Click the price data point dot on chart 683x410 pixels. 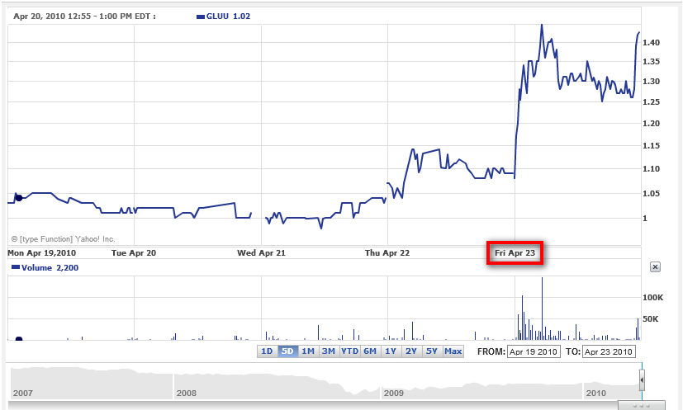[18, 197]
